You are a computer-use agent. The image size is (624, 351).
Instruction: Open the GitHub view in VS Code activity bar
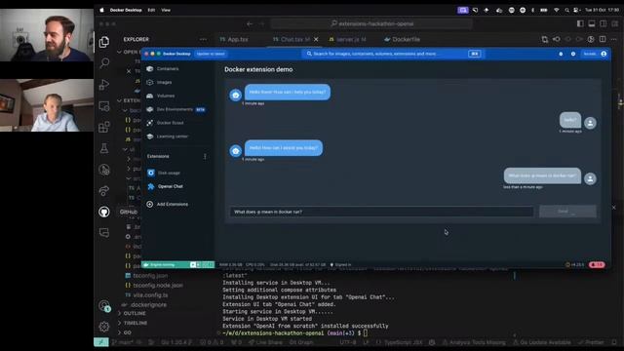coord(104,212)
